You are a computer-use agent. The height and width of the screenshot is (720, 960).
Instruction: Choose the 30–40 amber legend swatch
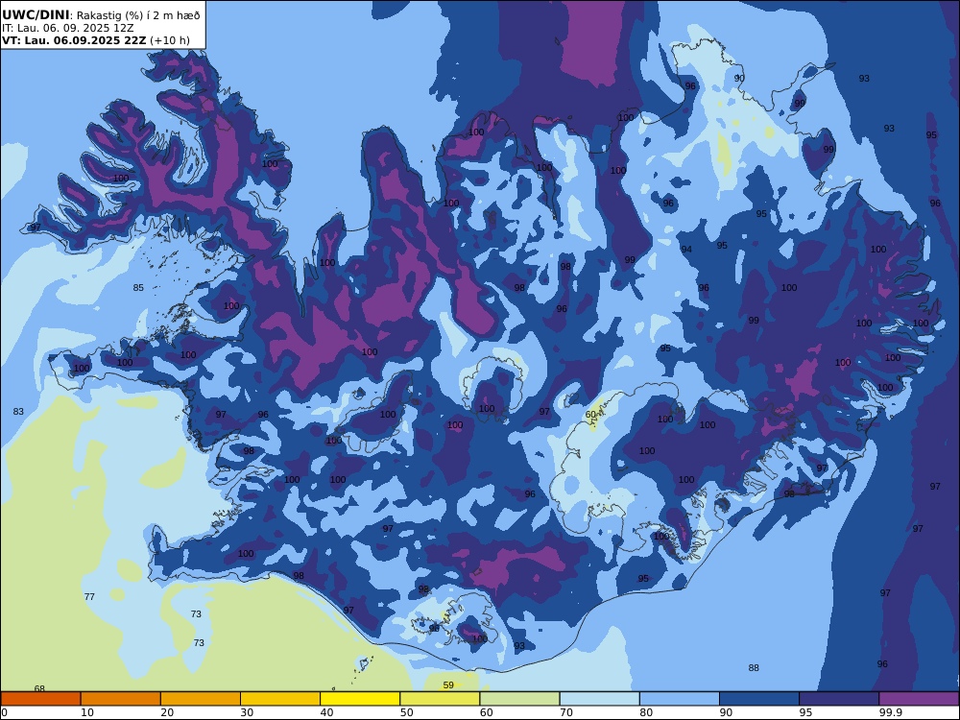click(280, 699)
